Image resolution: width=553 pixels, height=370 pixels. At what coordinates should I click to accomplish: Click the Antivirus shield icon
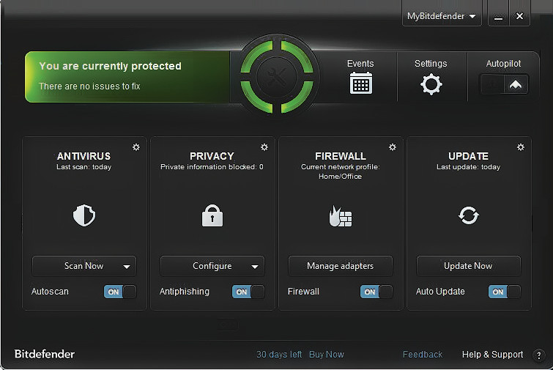[84, 215]
